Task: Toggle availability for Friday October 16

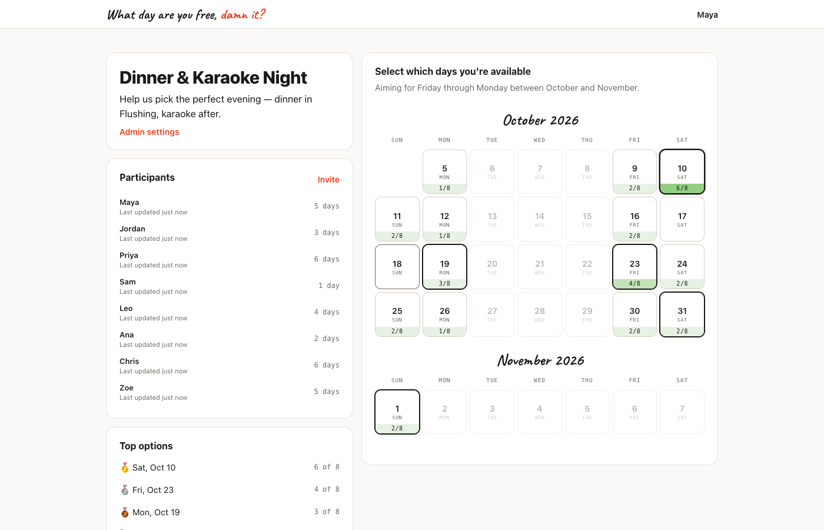Action: 634,219
